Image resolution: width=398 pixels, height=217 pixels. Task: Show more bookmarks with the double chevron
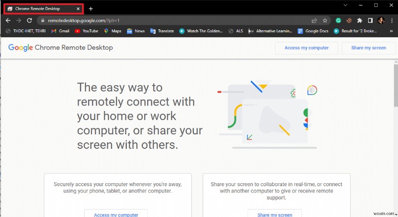391,31
